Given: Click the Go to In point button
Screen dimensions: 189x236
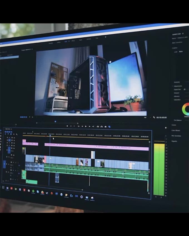Looking at the screenshot, I should pos(78,126).
